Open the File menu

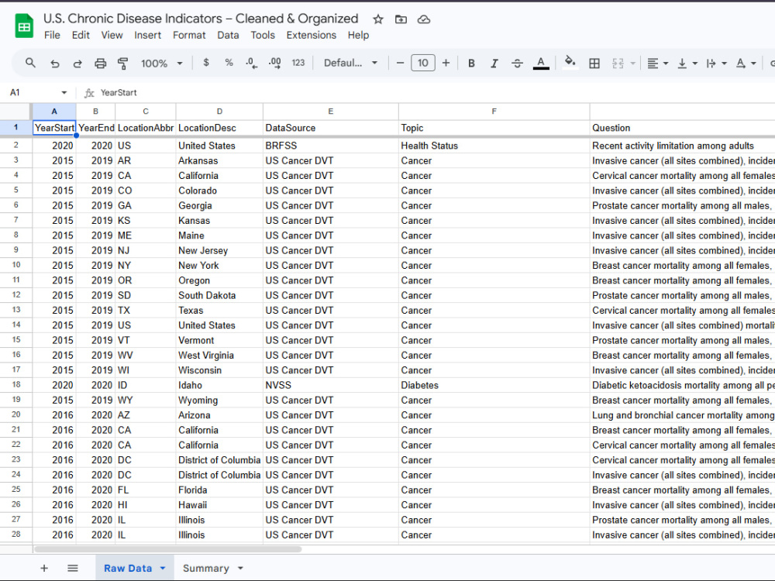point(52,35)
